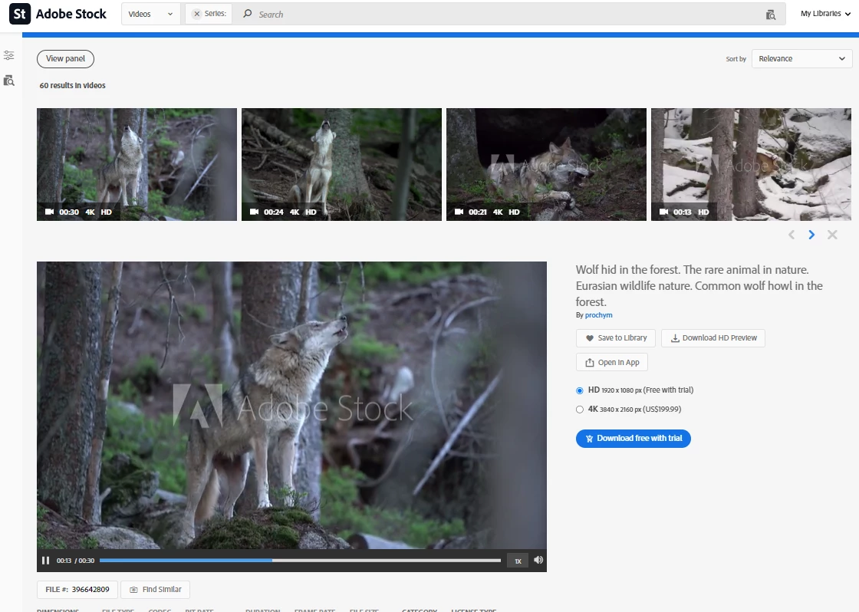Open visual search camera icon in search bar

(x=770, y=15)
